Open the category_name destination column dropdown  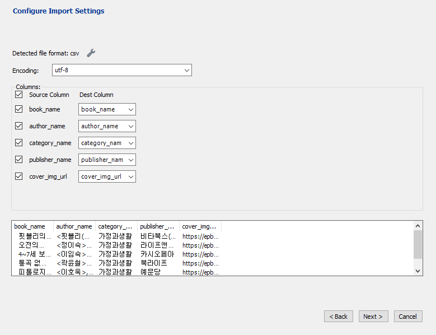click(107, 143)
